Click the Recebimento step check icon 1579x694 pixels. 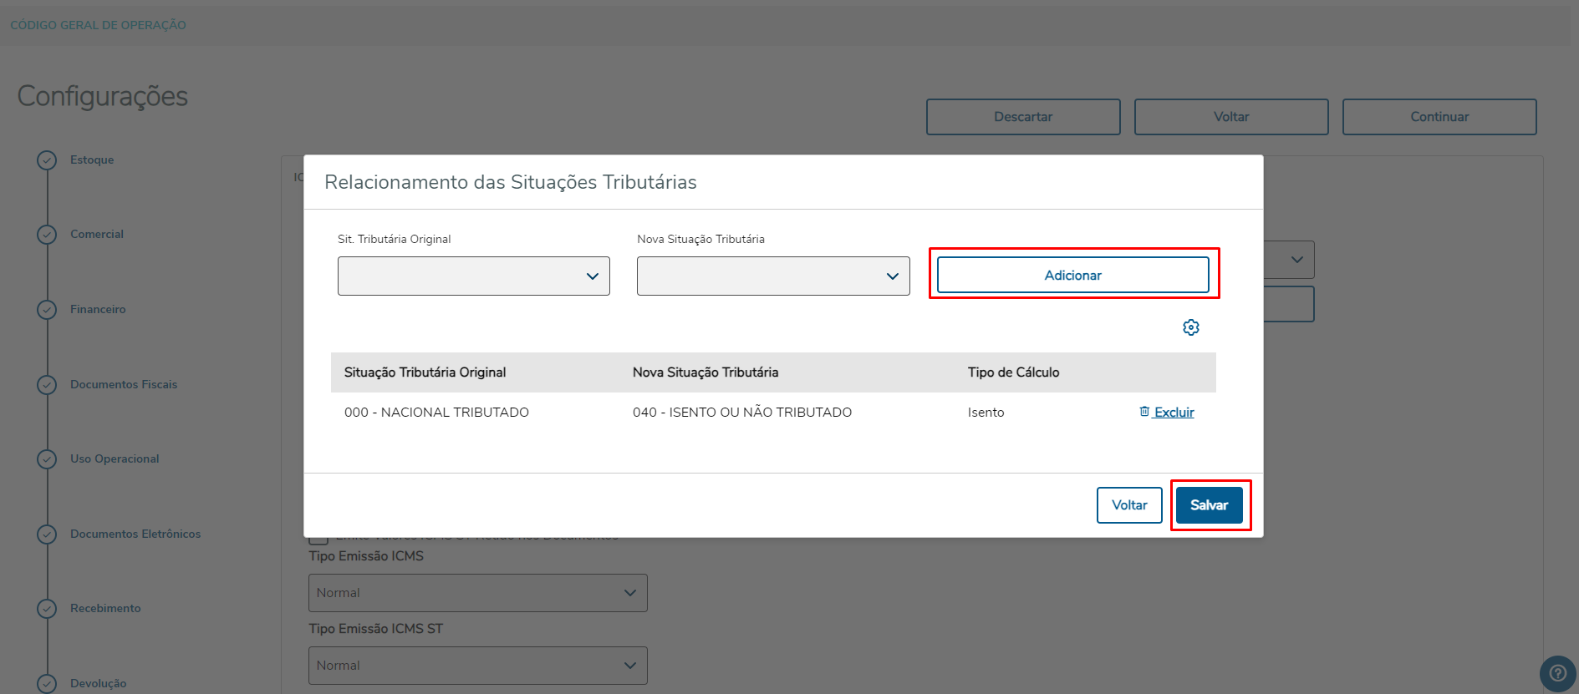(47, 609)
